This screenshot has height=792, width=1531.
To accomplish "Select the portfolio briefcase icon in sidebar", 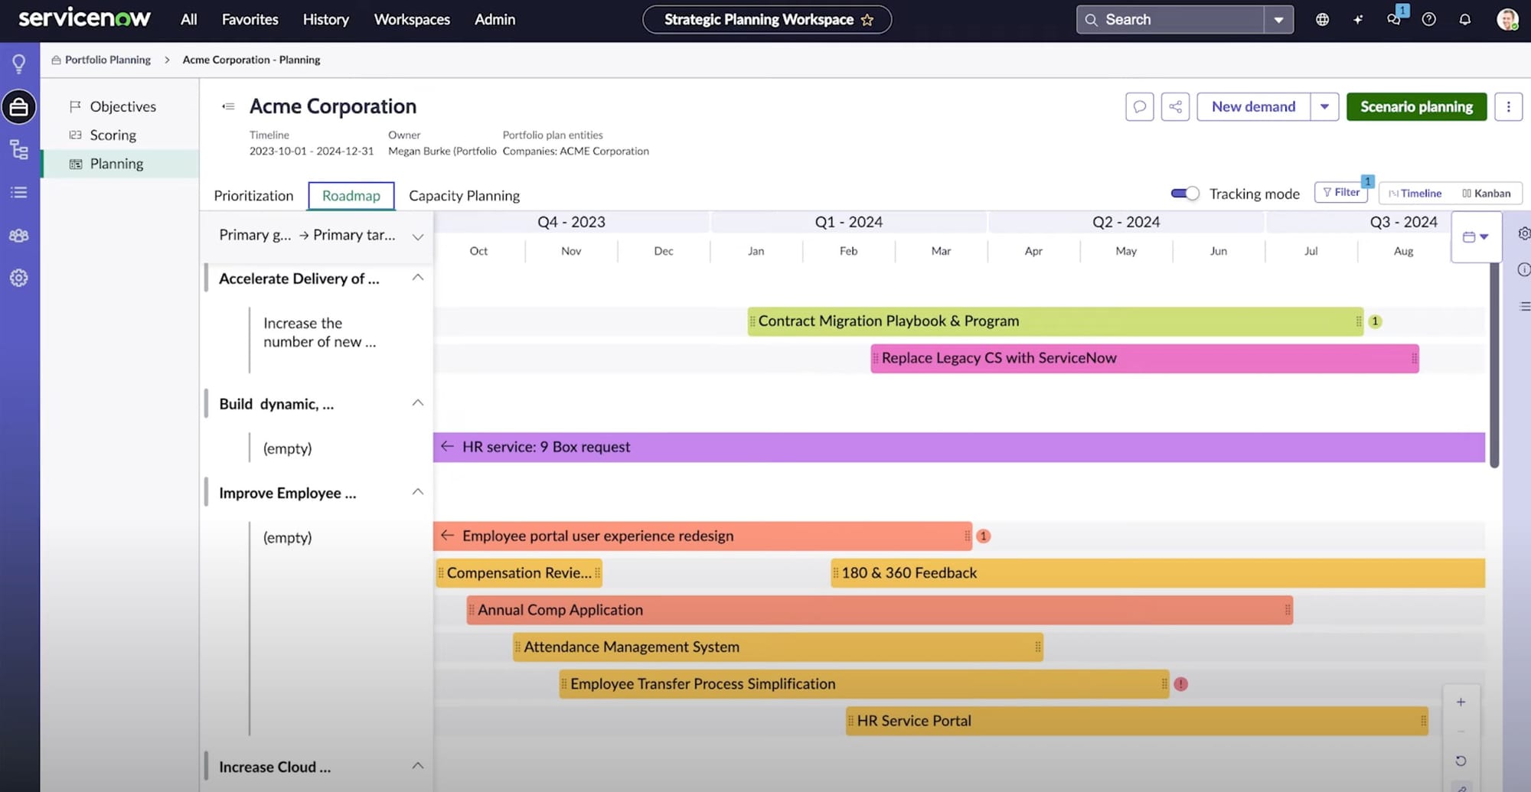I will click(18, 107).
